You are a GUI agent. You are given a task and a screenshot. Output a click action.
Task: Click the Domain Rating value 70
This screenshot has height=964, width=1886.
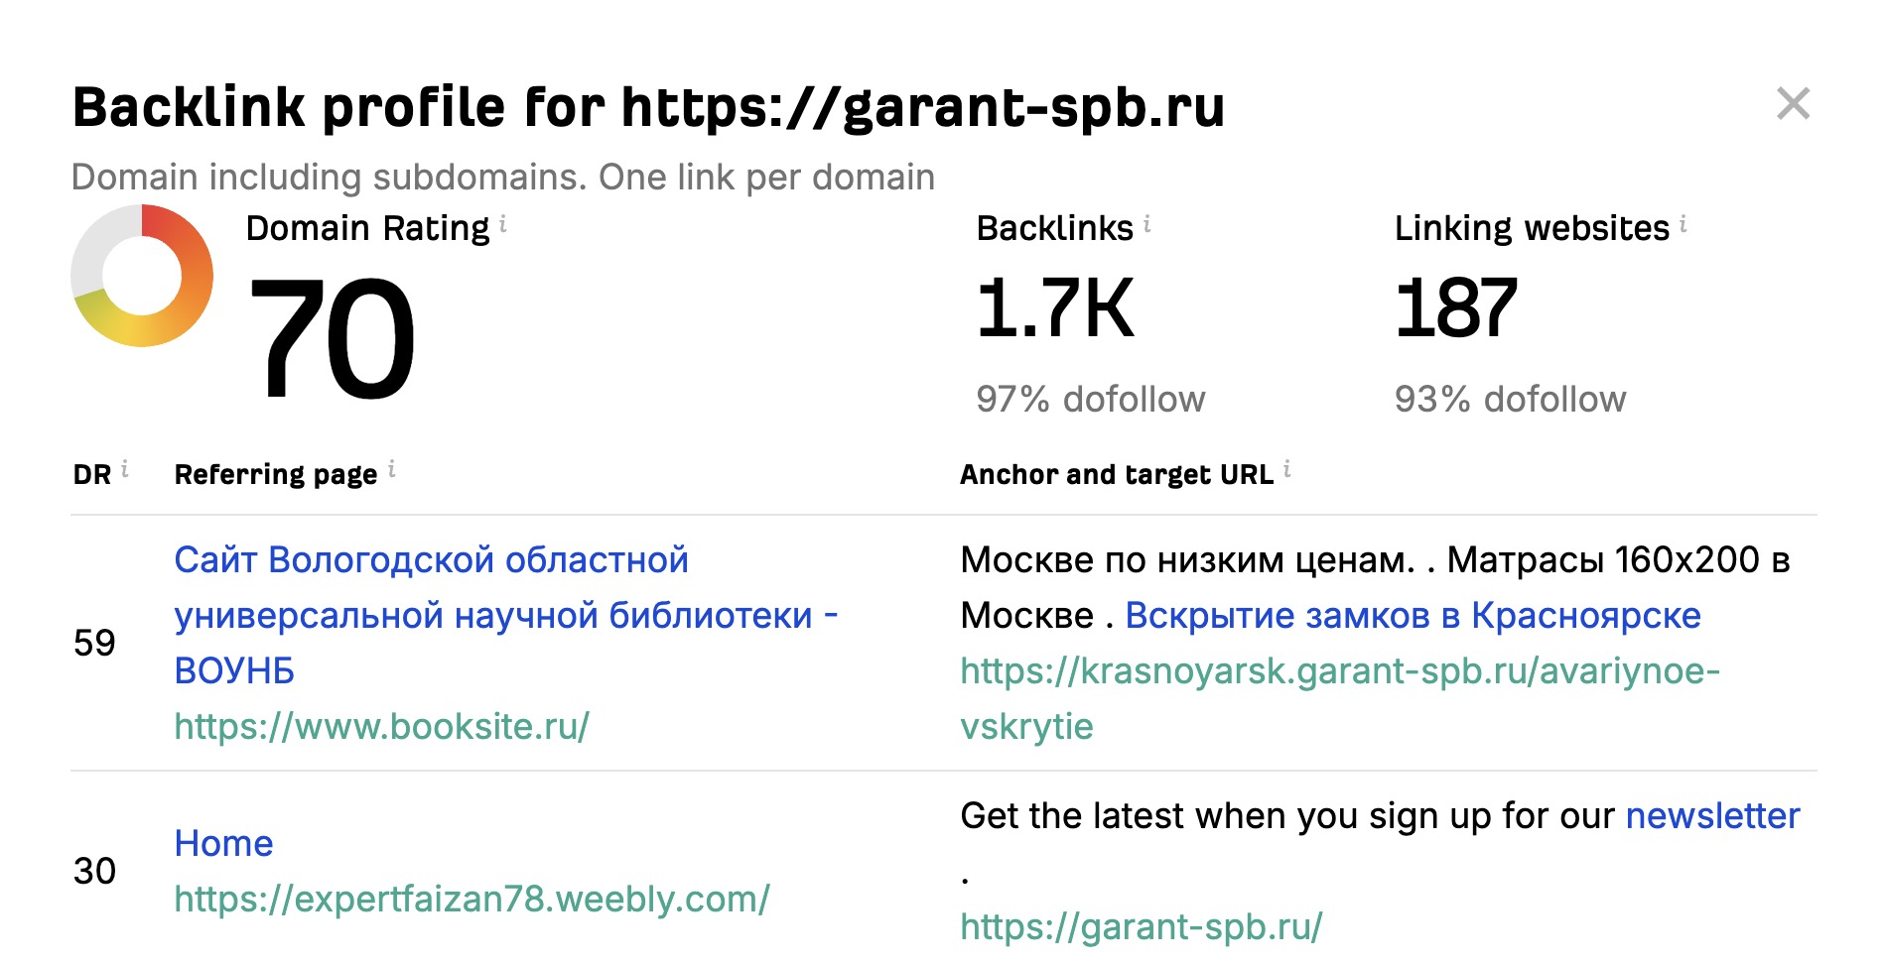click(x=332, y=337)
